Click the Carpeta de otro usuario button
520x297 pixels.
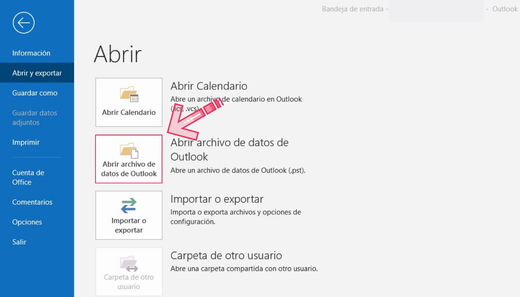pyautogui.click(x=129, y=272)
